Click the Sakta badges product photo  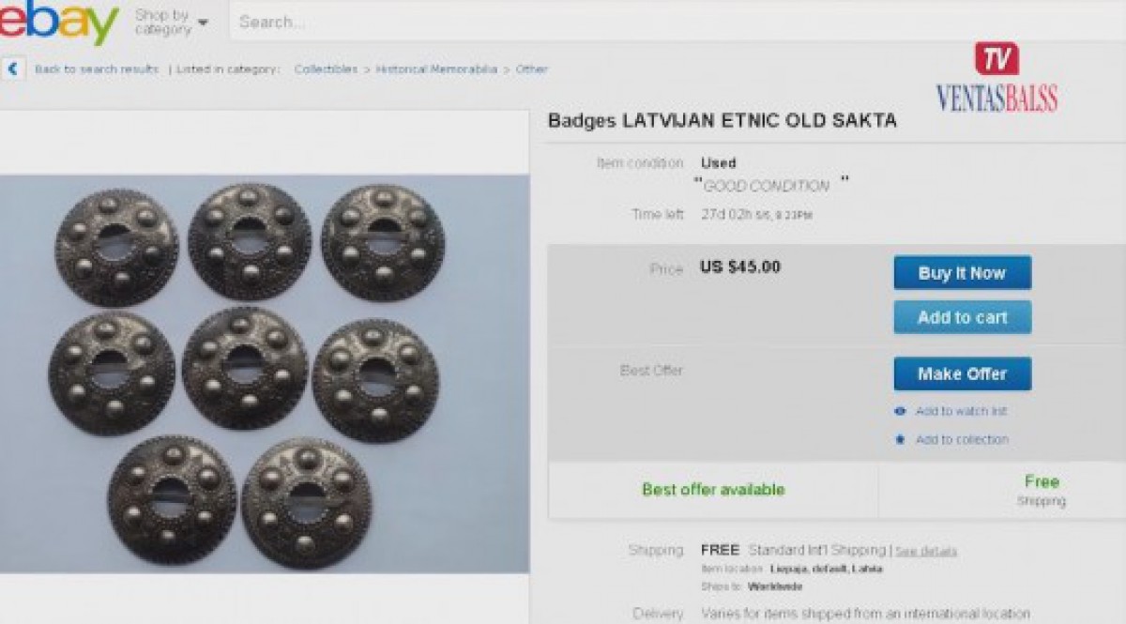pyautogui.click(x=264, y=373)
